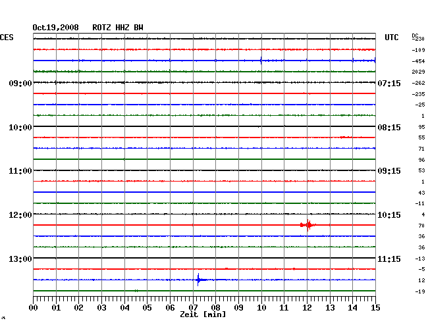The height and width of the screenshot is (325, 428).
Task: Click the DC offset value -19
Action: 420,291
